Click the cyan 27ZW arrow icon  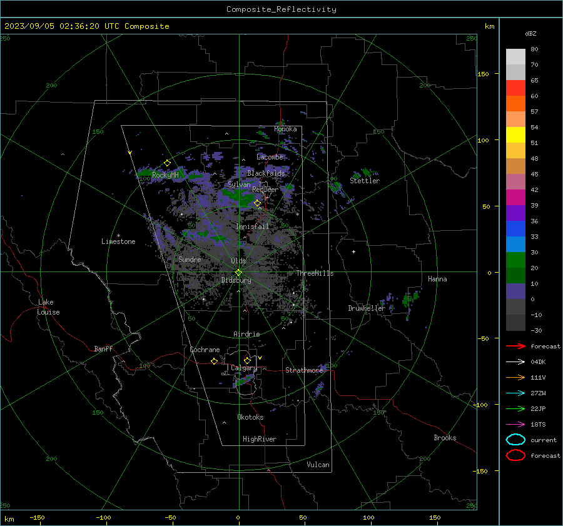[x=515, y=393]
